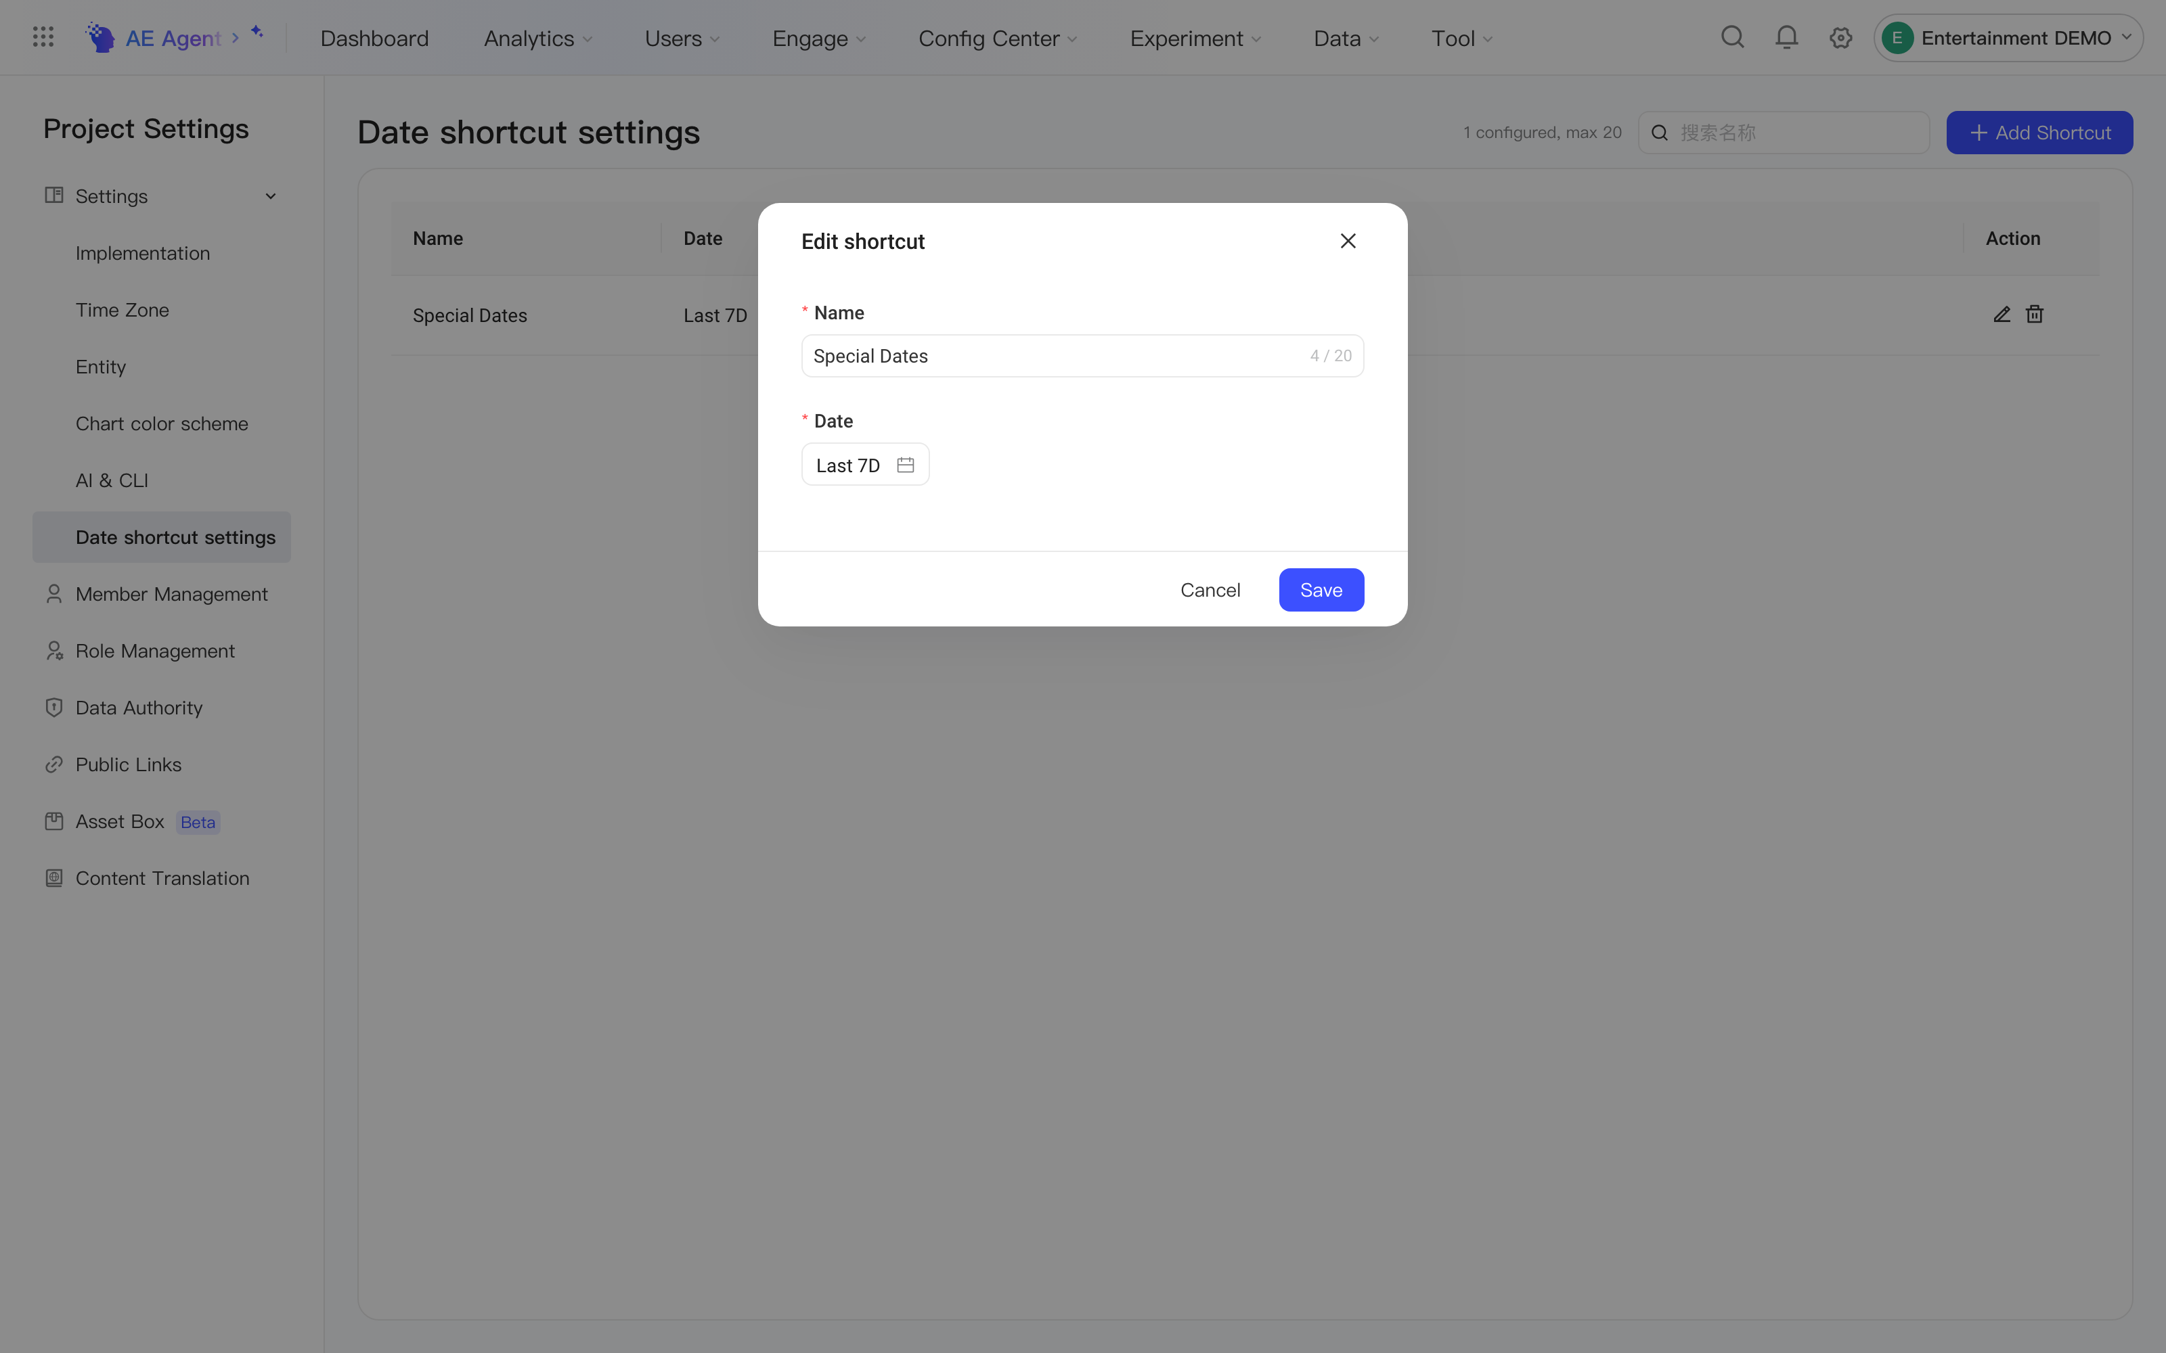
Task: Open the AE Agent assistant
Action: click(175, 38)
